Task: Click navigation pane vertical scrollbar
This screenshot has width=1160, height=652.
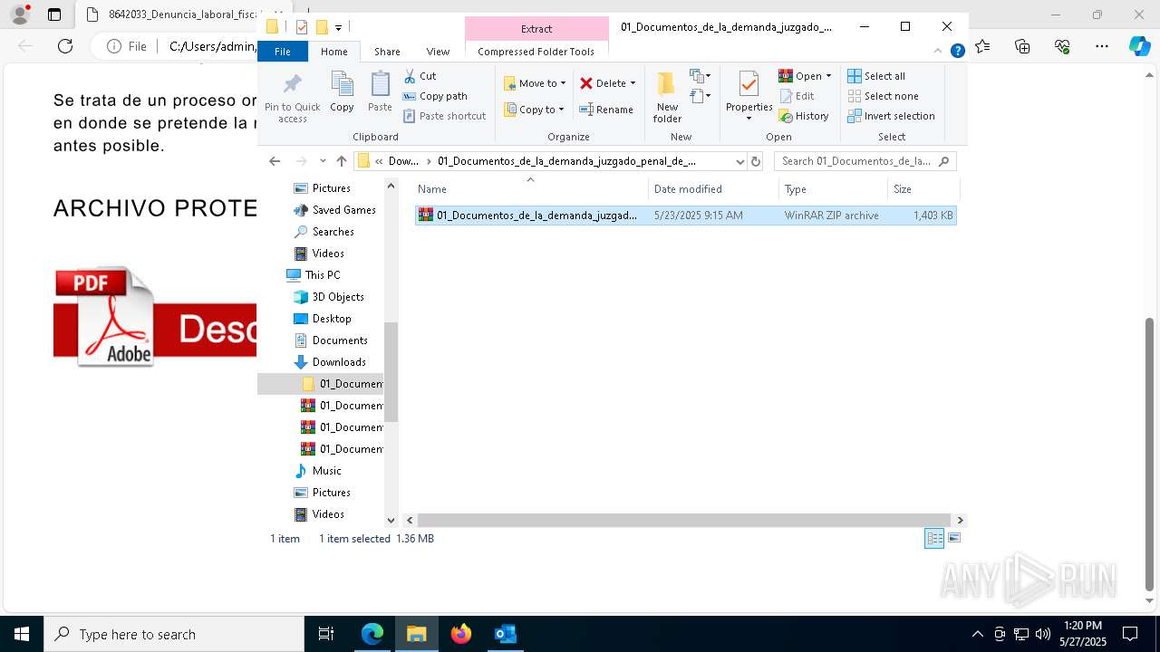Action: coord(391,371)
